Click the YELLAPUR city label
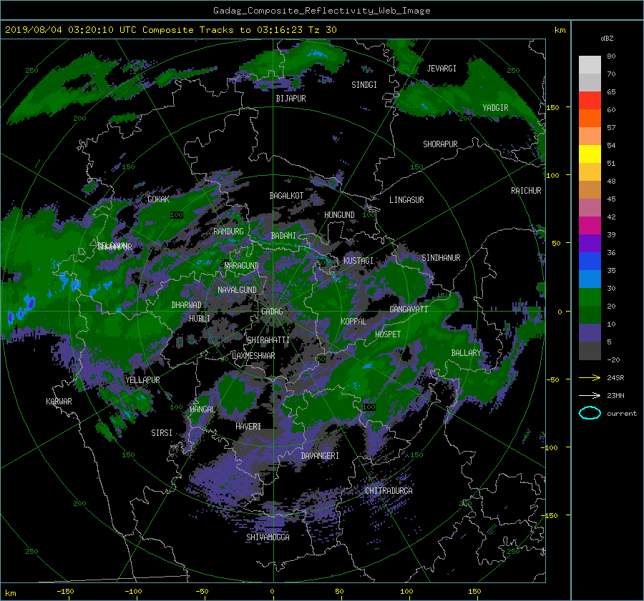The image size is (644, 601). pyautogui.click(x=142, y=380)
